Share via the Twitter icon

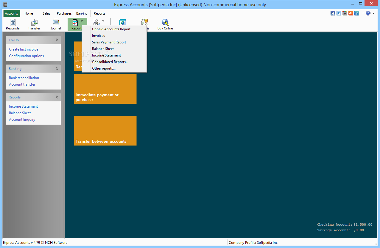click(339, 13)
